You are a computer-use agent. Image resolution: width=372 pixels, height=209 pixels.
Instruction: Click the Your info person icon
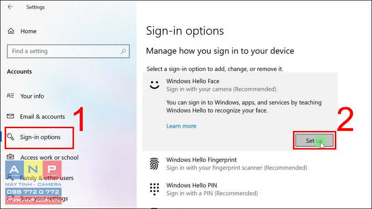click(10, 96)
